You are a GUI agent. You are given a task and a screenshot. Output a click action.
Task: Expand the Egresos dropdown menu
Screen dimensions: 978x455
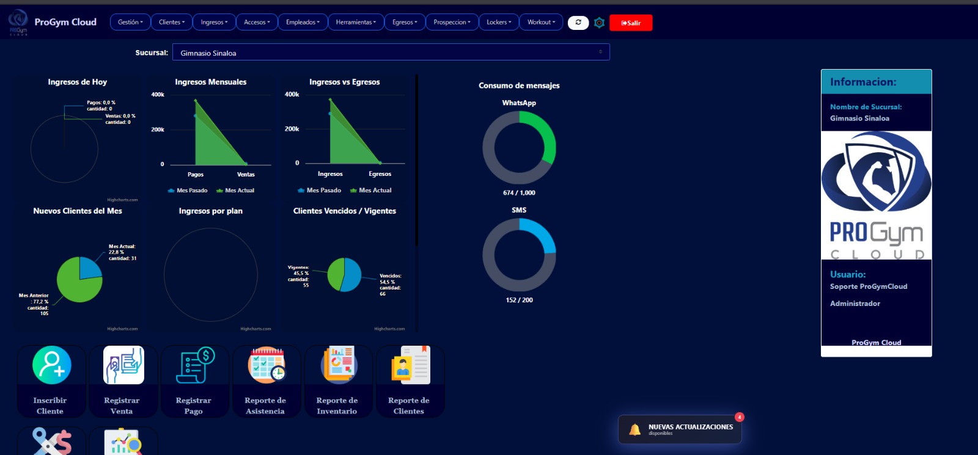coord(405,22)
